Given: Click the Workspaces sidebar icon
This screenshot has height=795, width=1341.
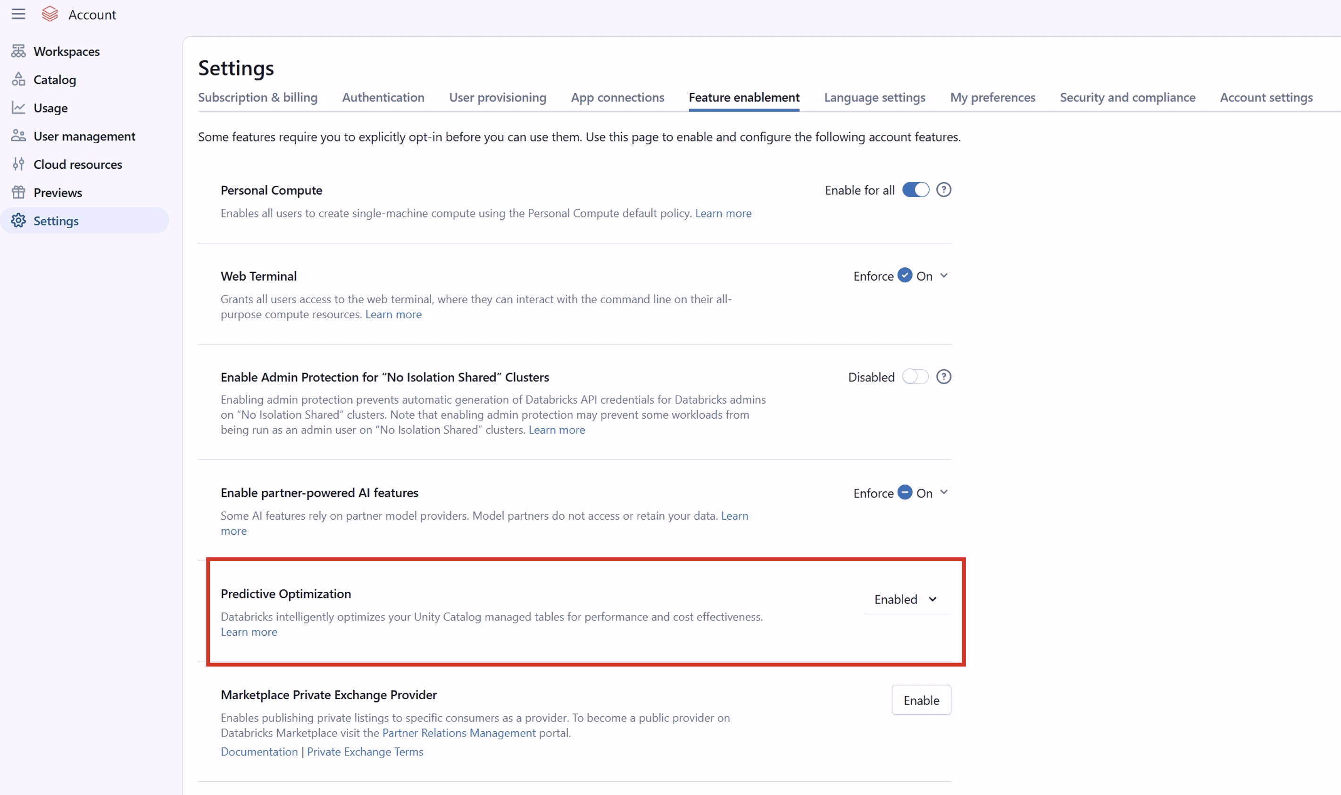Looking at the screenshot, I should pos(18,51).
